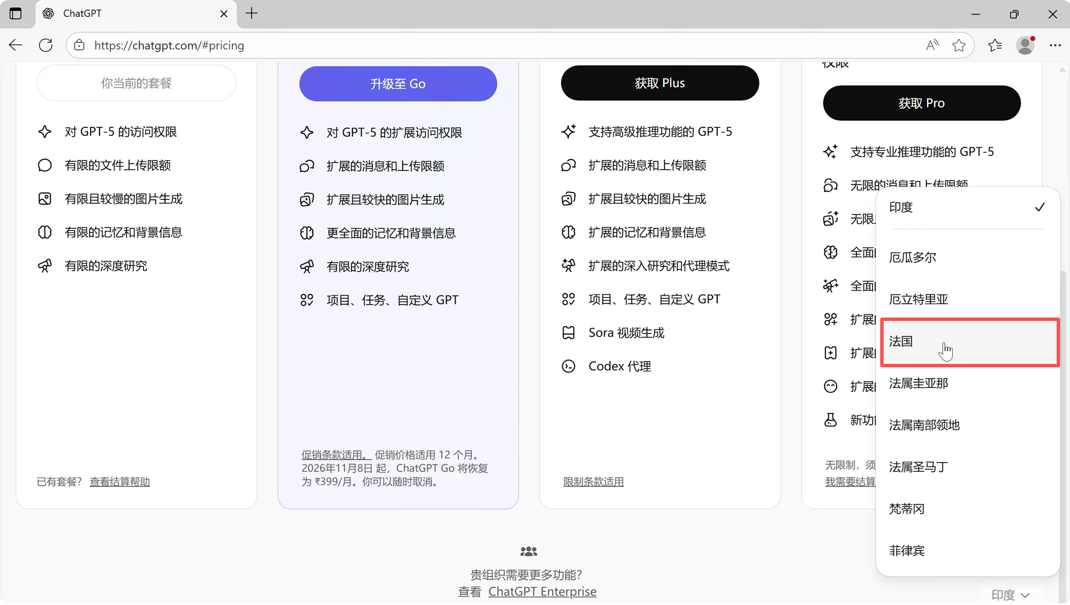Open the 查看结算帮助 link

(119, 482)
